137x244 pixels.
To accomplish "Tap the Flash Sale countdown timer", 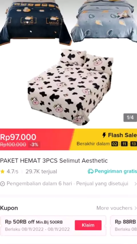I will point(124,144).
